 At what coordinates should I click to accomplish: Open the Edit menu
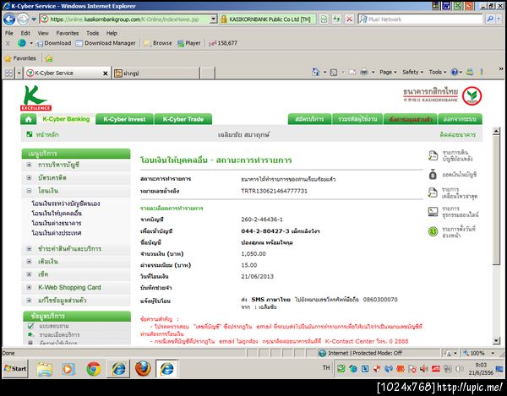pyautogui.click(x=25, y=33)
